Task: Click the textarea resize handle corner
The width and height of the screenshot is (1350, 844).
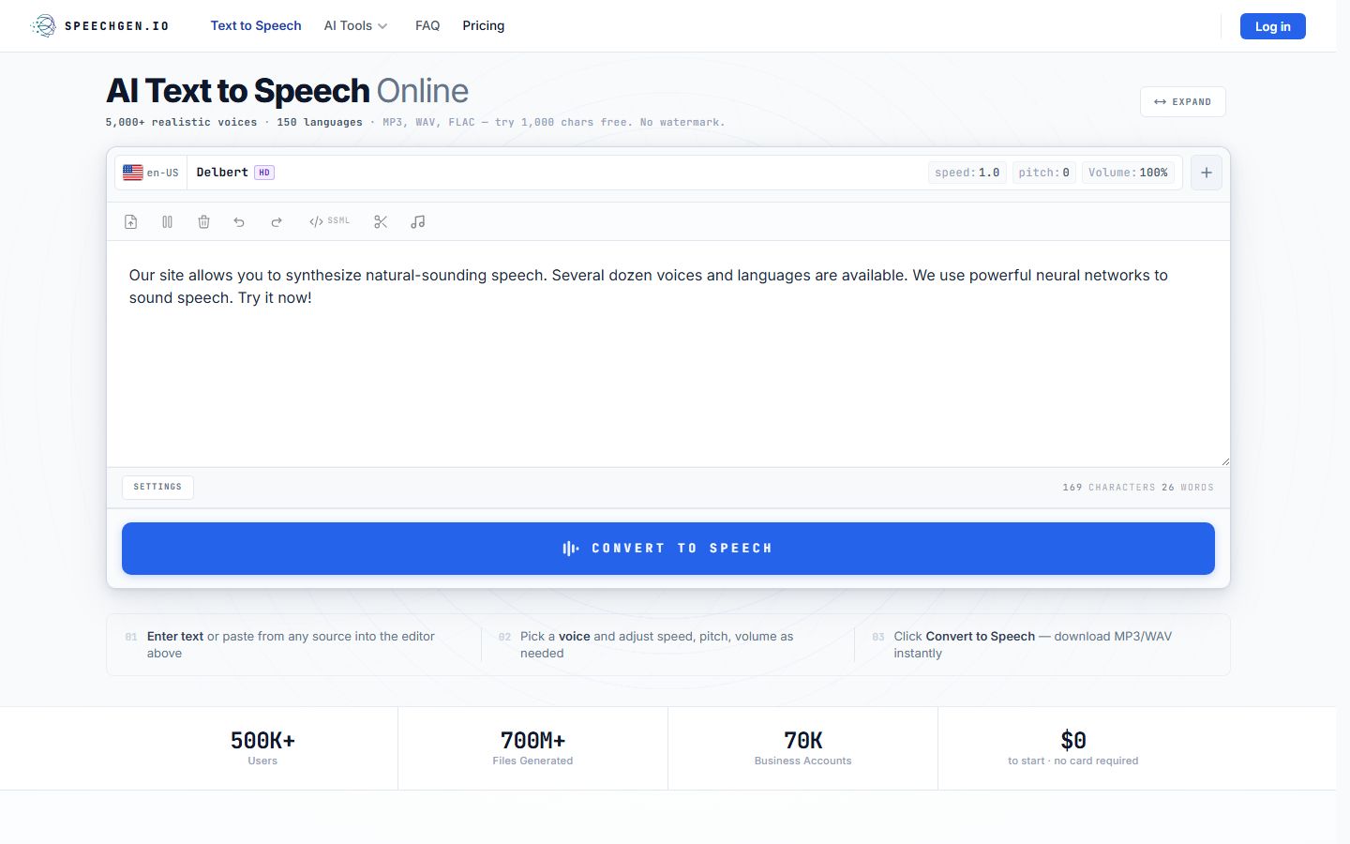Action: 1224,461
